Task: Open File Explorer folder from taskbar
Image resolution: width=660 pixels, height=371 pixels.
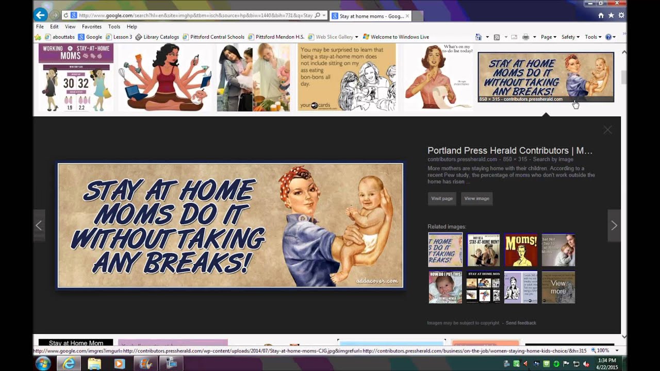Action: (x=94, y=363)
